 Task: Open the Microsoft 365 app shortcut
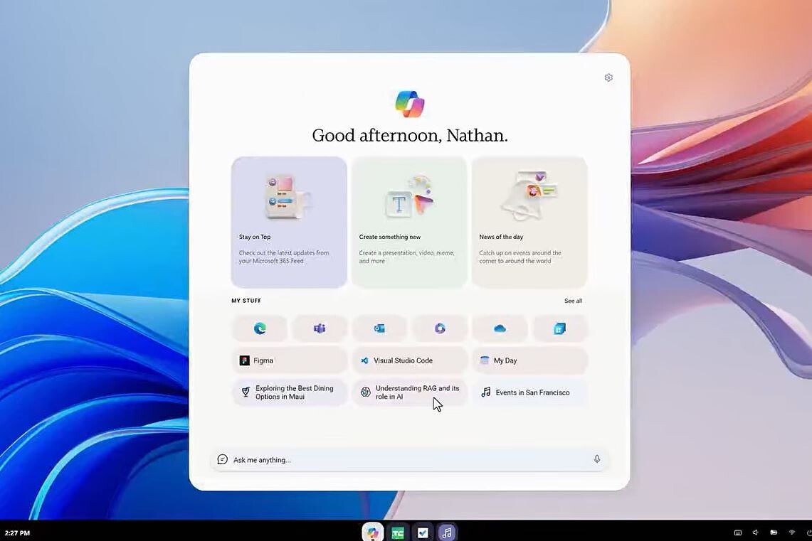click(440, 328)
